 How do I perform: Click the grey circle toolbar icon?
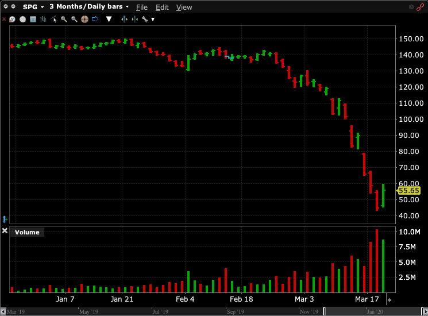22,19
